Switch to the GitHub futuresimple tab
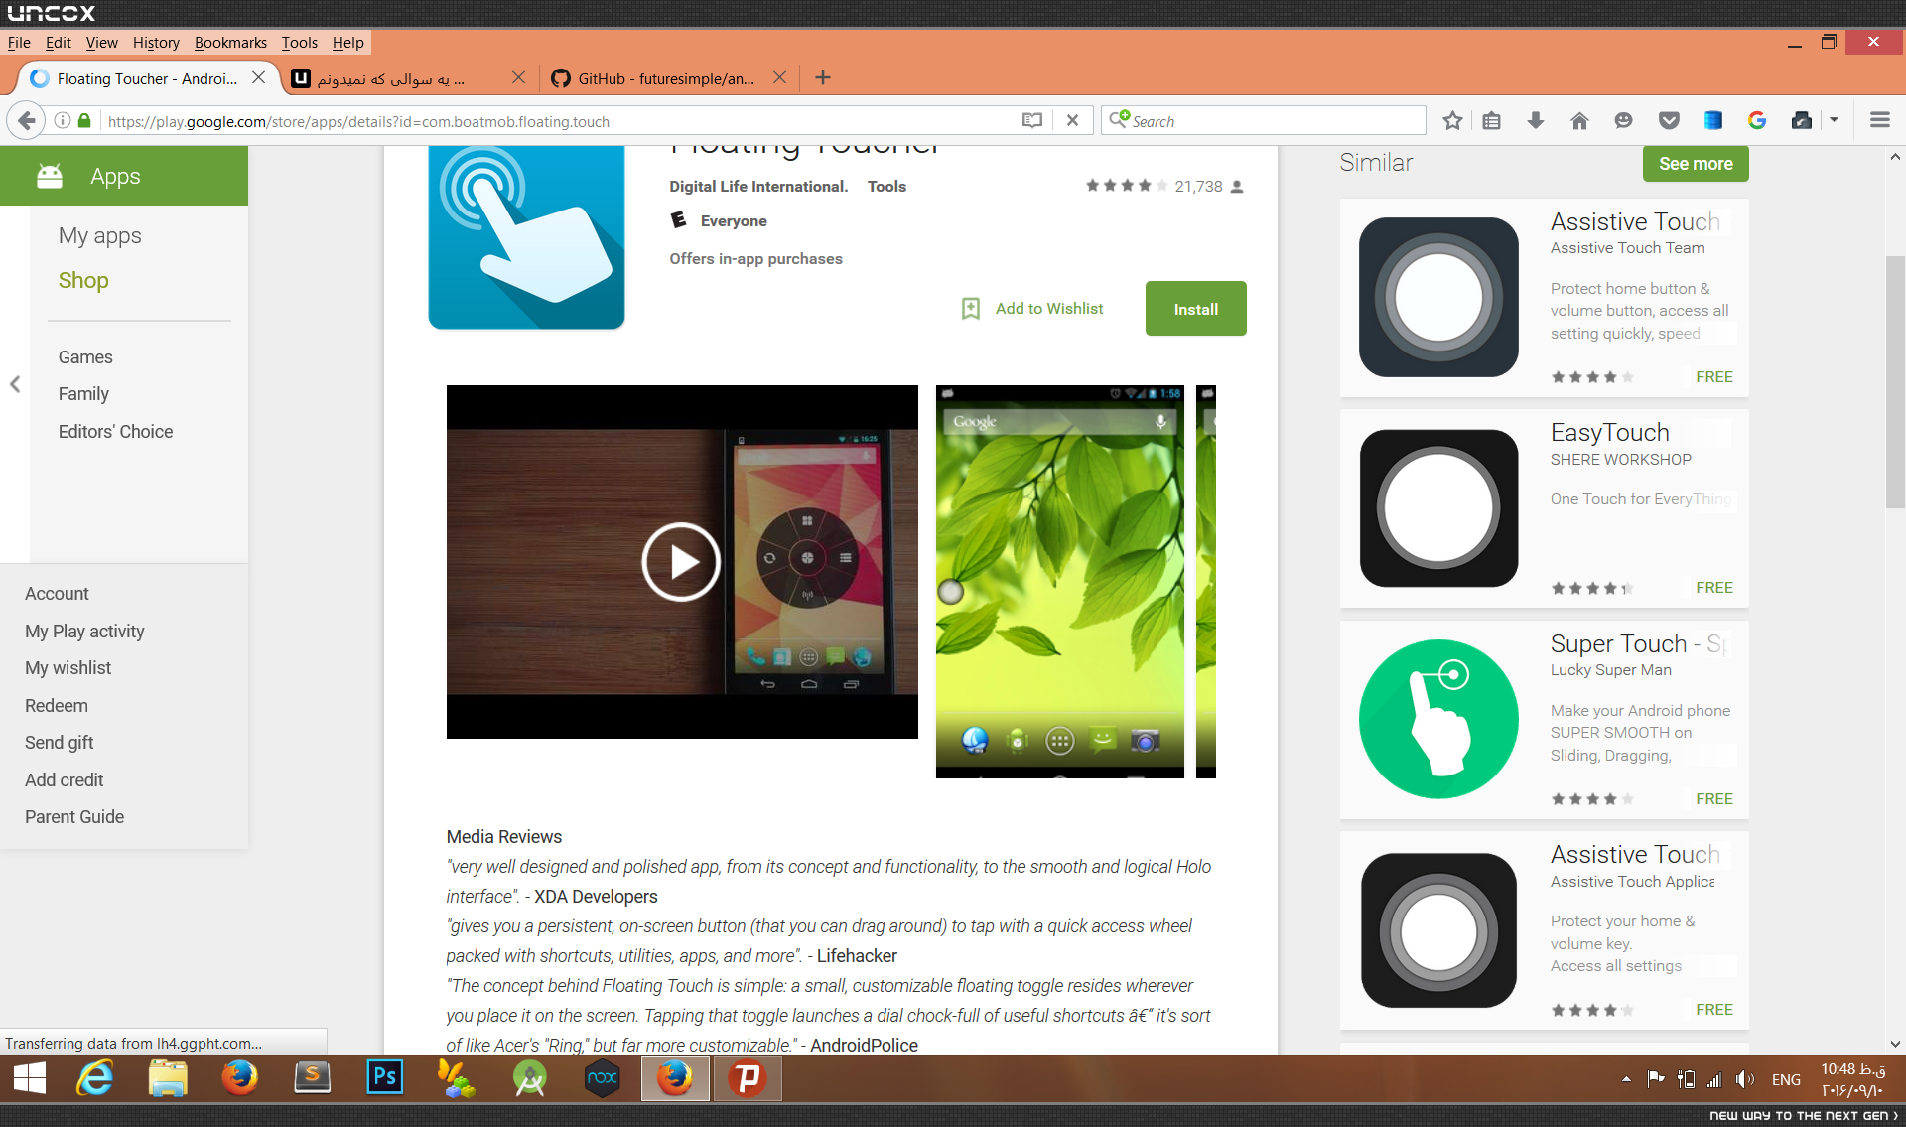The image size is (1906, 1127). pyautogui.click(x=667, y=78)
